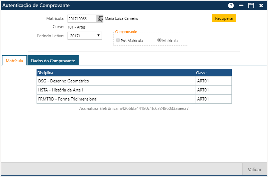Viewport: 268px width, 177px height.
Task: Focus the Matrícula number input field
Action: (82, 19)
